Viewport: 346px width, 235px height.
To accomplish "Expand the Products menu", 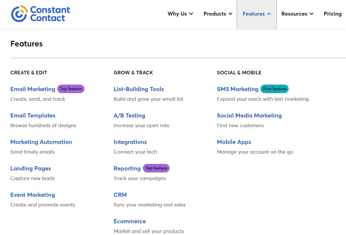I will tap(218, 14).
